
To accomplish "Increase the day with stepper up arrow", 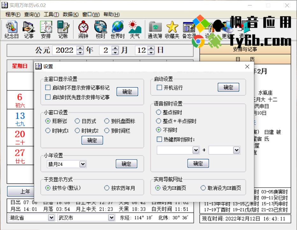I will click(x=151, y=48).
